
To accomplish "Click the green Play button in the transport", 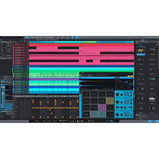I will tap(80, 121).
